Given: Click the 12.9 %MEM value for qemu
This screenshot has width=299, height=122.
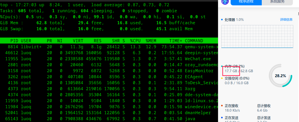Looking at the screenshot, I should [x=151, y=47].
